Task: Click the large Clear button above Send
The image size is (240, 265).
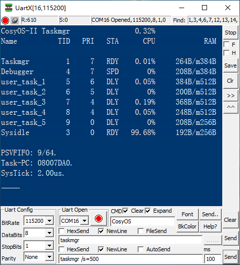Action: click(x=230, y=220)
